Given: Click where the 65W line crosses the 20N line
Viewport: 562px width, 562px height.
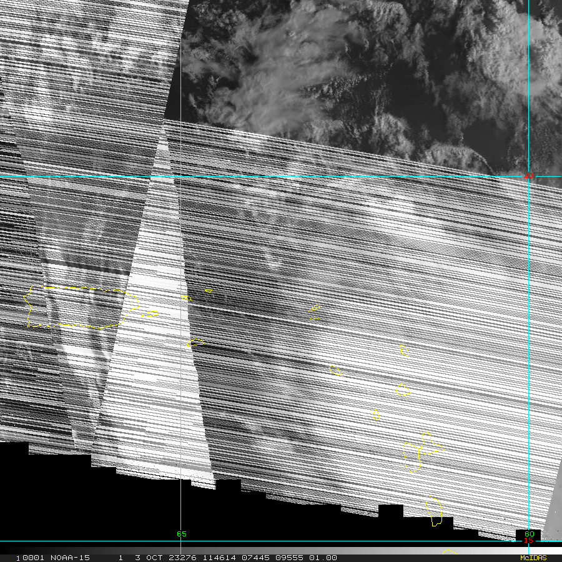Looking at the screenshot, I should [181, 177].
